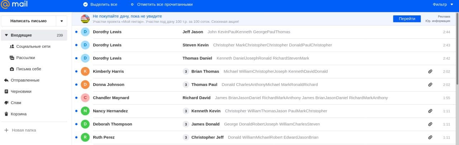Click attachment paperclip on Kimberly Harris email
This screenshot has height=145, width=459.
430,71
